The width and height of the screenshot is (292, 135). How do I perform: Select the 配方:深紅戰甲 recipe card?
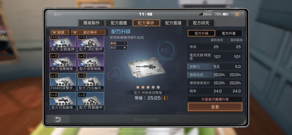coord(91,44)
